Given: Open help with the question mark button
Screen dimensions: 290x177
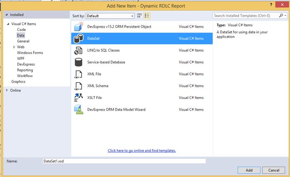Looking at the screenshot, I should click(x=271, y=5).
